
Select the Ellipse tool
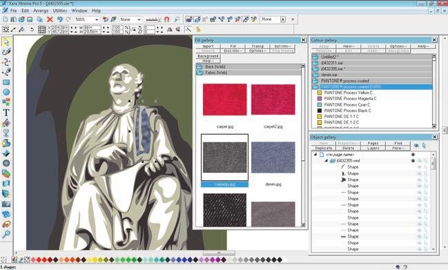tap(6, 92)
